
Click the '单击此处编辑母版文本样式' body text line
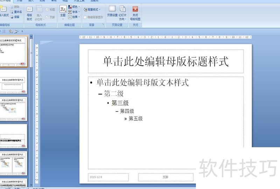[x=142, y=83]
